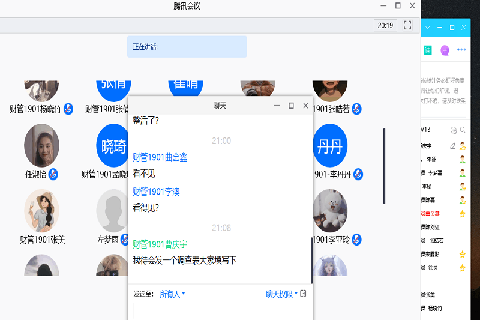Click the 正在讲话 speaker banner
Viewport: 480px width, 320px height.
(187, 47)
